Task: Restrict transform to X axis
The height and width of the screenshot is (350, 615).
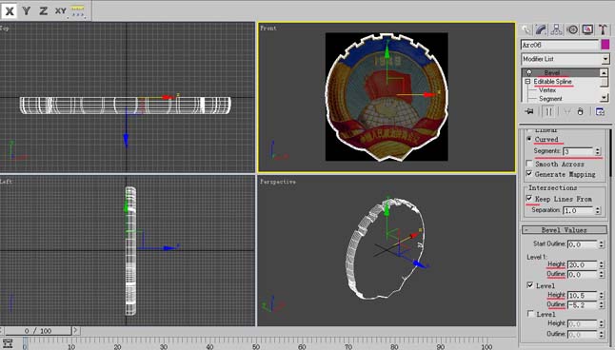Action: pos(10,11)
